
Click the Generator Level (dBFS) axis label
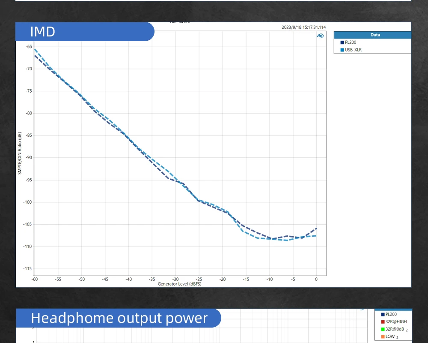coord(180,284)
